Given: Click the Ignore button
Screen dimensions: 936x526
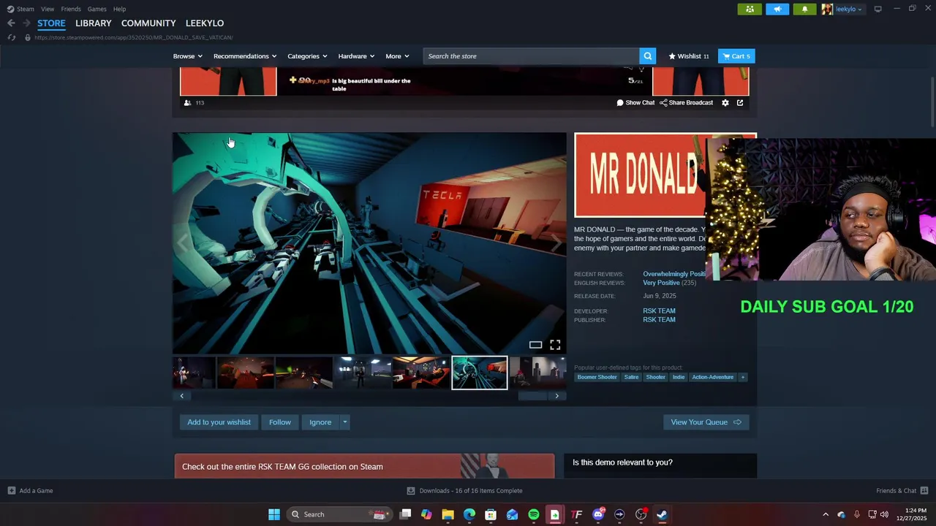Looking at the screenshot, I should coord(320,422).
